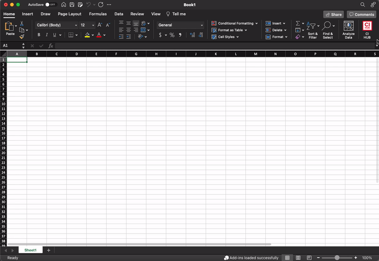This screenshot has width=379, height=261.
Task: Click the Analyze Data icon
Action: point(348,29)
